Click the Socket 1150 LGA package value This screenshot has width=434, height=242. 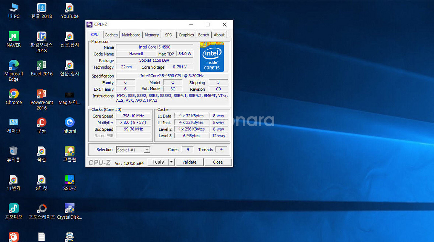[155, 60]
